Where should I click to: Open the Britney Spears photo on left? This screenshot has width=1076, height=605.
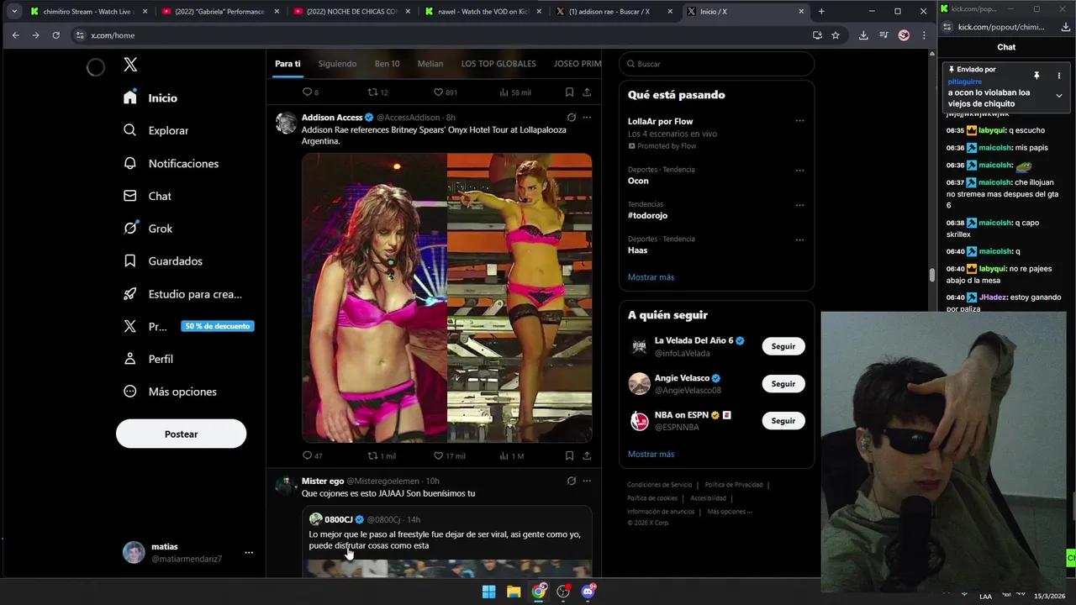point(374,297)
